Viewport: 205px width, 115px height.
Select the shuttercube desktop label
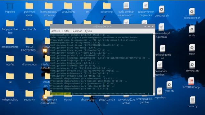(87, 100)
